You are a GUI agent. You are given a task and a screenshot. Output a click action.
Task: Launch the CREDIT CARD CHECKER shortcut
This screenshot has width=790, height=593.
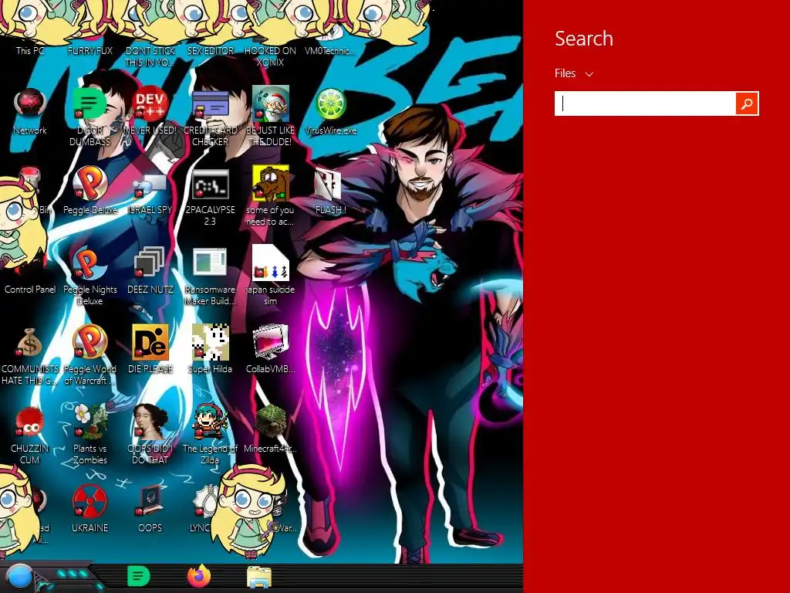click(210, 104)
